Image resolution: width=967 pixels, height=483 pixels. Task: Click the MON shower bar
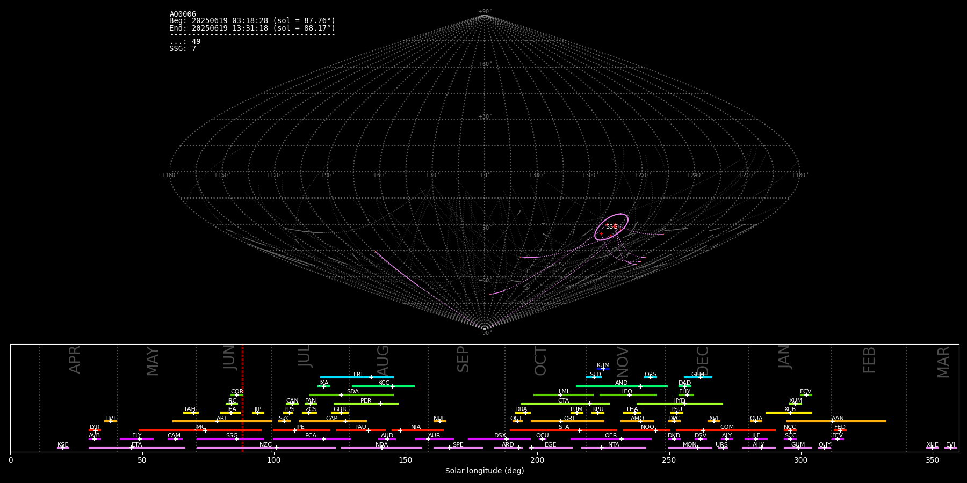coord(690,448)
